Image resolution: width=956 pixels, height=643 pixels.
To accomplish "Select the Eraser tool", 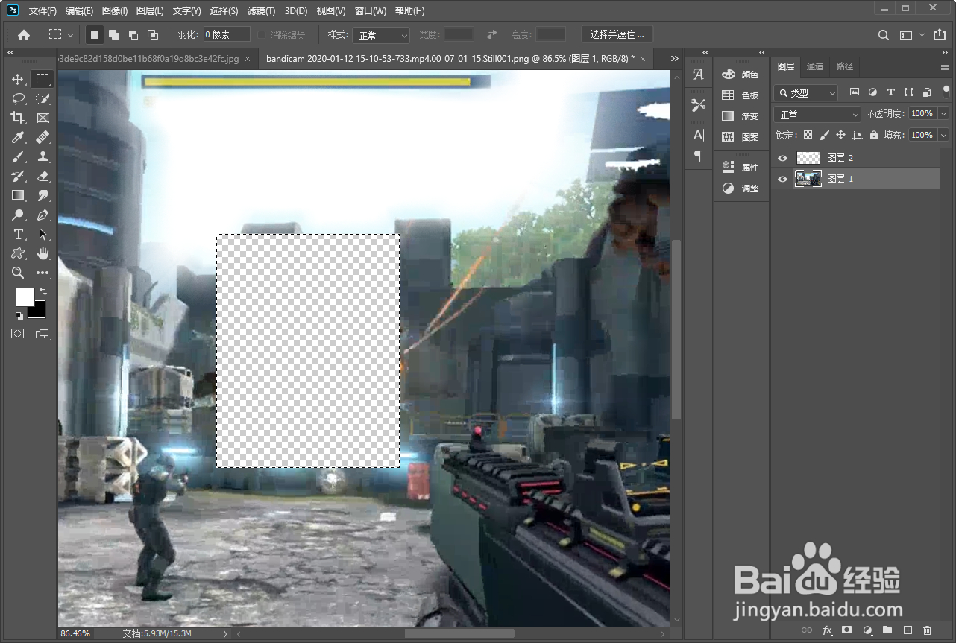I will [x=43, y=176].
